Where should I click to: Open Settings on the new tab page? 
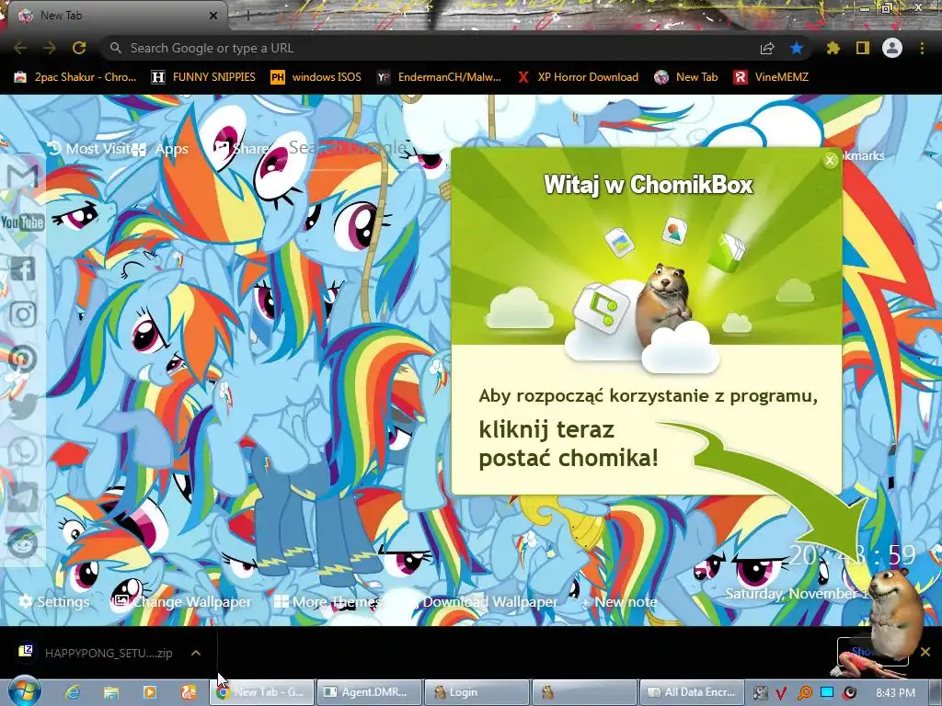pos(54,601)
